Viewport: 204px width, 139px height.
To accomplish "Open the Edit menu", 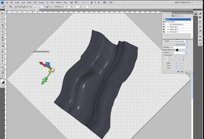I will [11, 2].
